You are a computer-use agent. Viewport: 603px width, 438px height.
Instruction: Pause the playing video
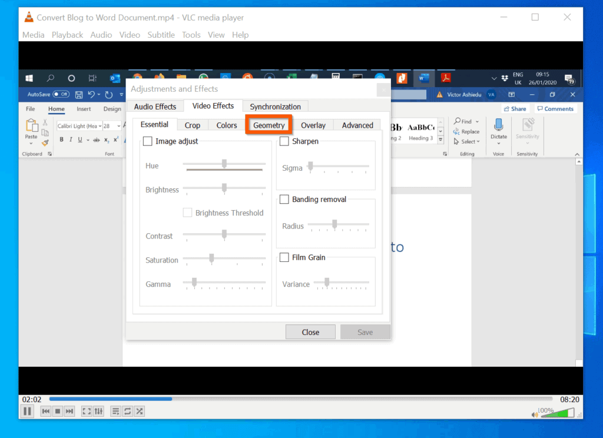point(26,411)
